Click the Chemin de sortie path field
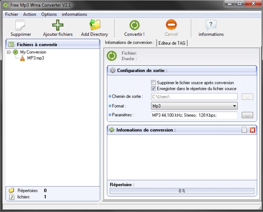Screen dimensions: 263x212 194,97
